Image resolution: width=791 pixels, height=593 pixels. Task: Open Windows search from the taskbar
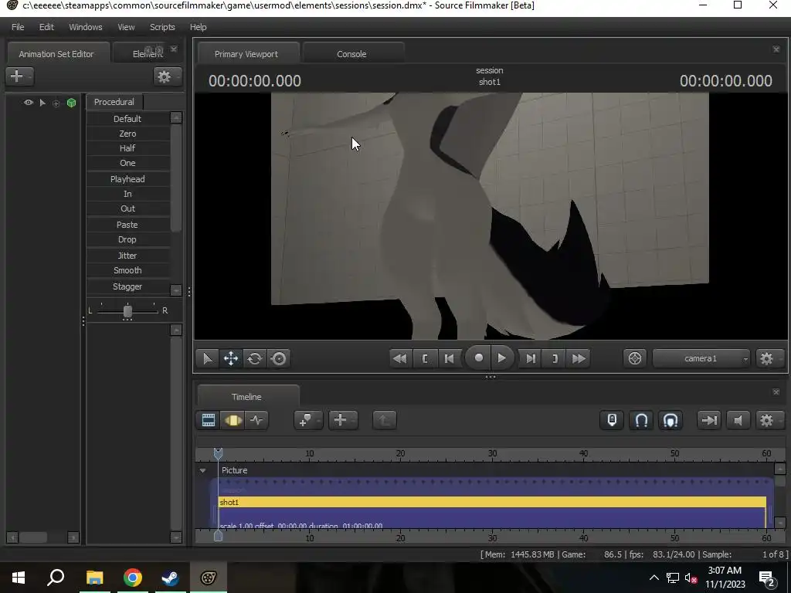point(56,578)
